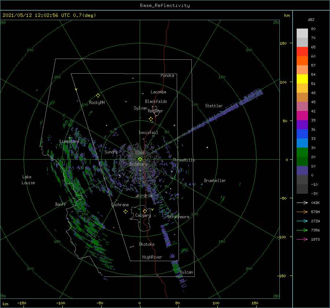Click the Base_Reflectivity title

pyautogui.click(x=165, y=5)
